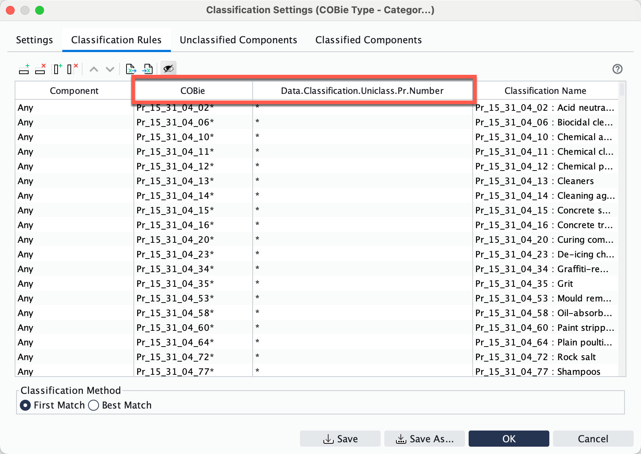Click the Component column header
Screen dimensions: 641x454
pyautogui.click(x=74, y=91)
